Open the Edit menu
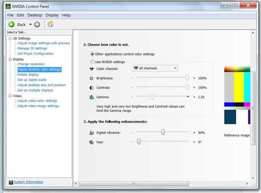 20,15
